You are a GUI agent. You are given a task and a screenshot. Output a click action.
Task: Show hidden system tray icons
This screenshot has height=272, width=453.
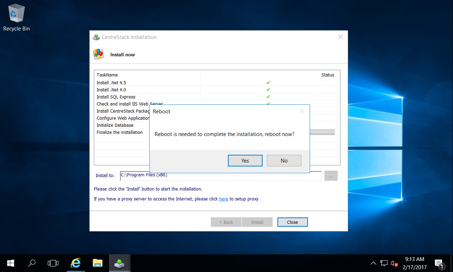point(373,263)
